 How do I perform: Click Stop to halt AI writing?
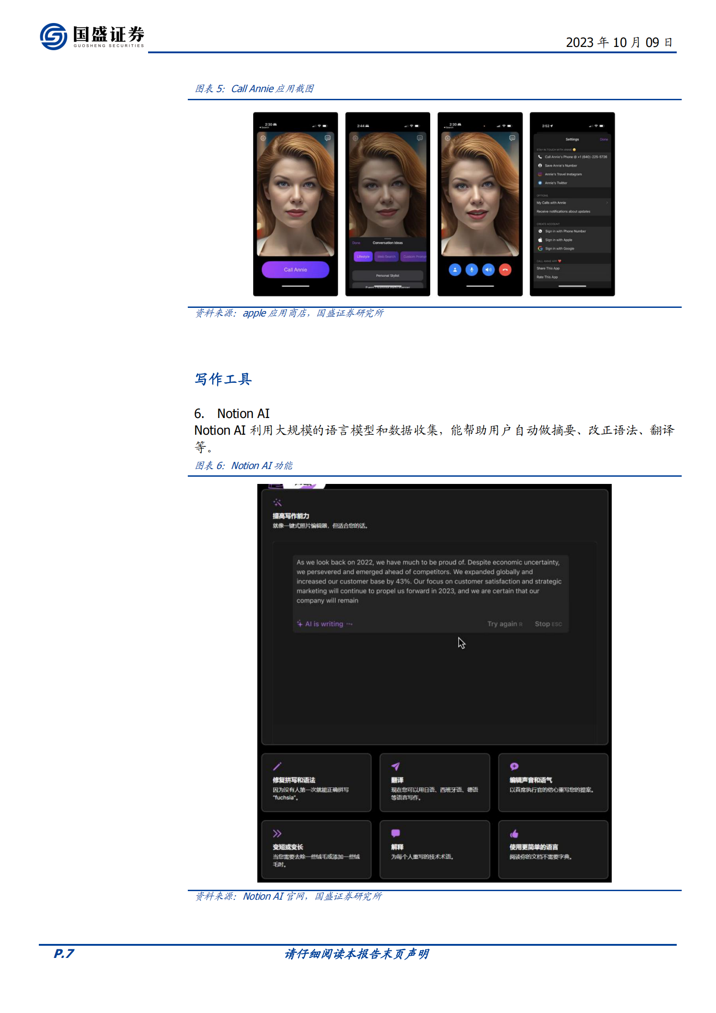point(542,624)
